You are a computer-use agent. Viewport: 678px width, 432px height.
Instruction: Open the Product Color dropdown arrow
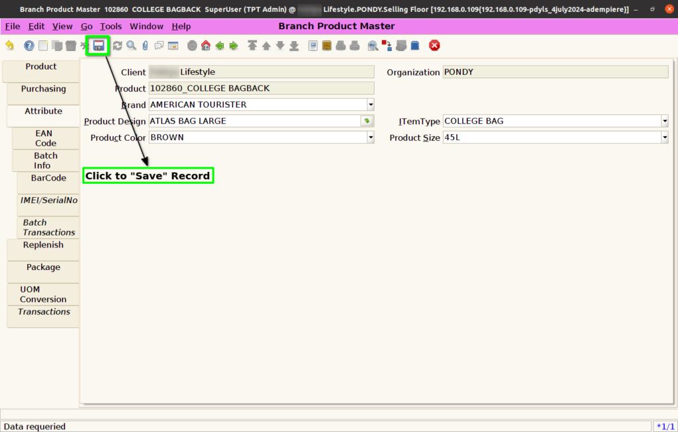[371, 138]
